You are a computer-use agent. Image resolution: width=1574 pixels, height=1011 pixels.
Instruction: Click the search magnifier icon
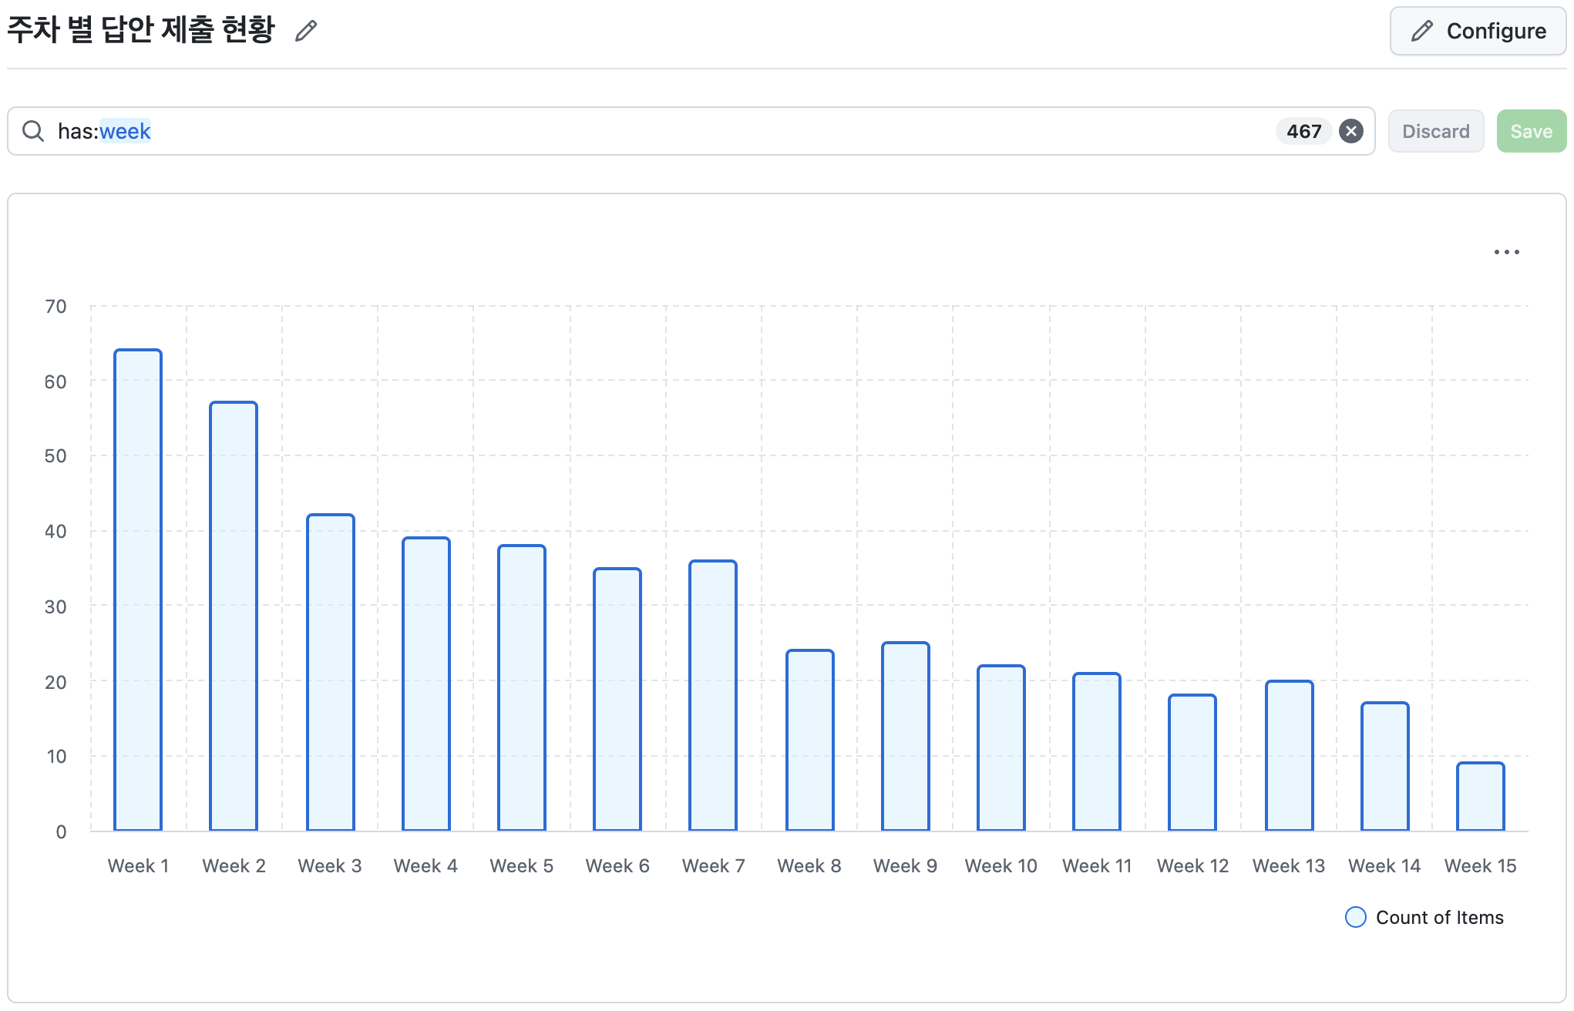coord(33,132)
